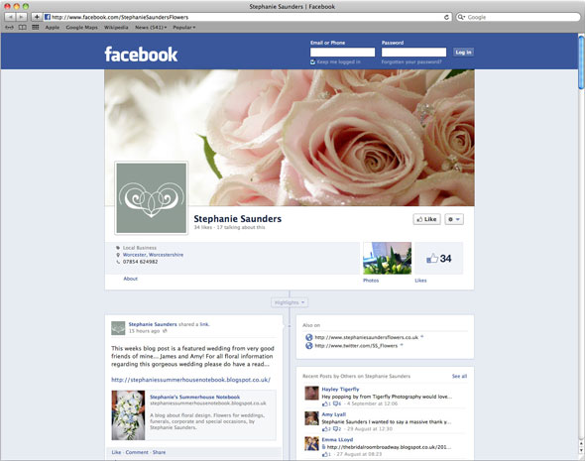The width and height of the screenshot is (585, 461).
Task: Click the reload page icon in address bar
Action: pyautogui.click(x=446, y=17)
